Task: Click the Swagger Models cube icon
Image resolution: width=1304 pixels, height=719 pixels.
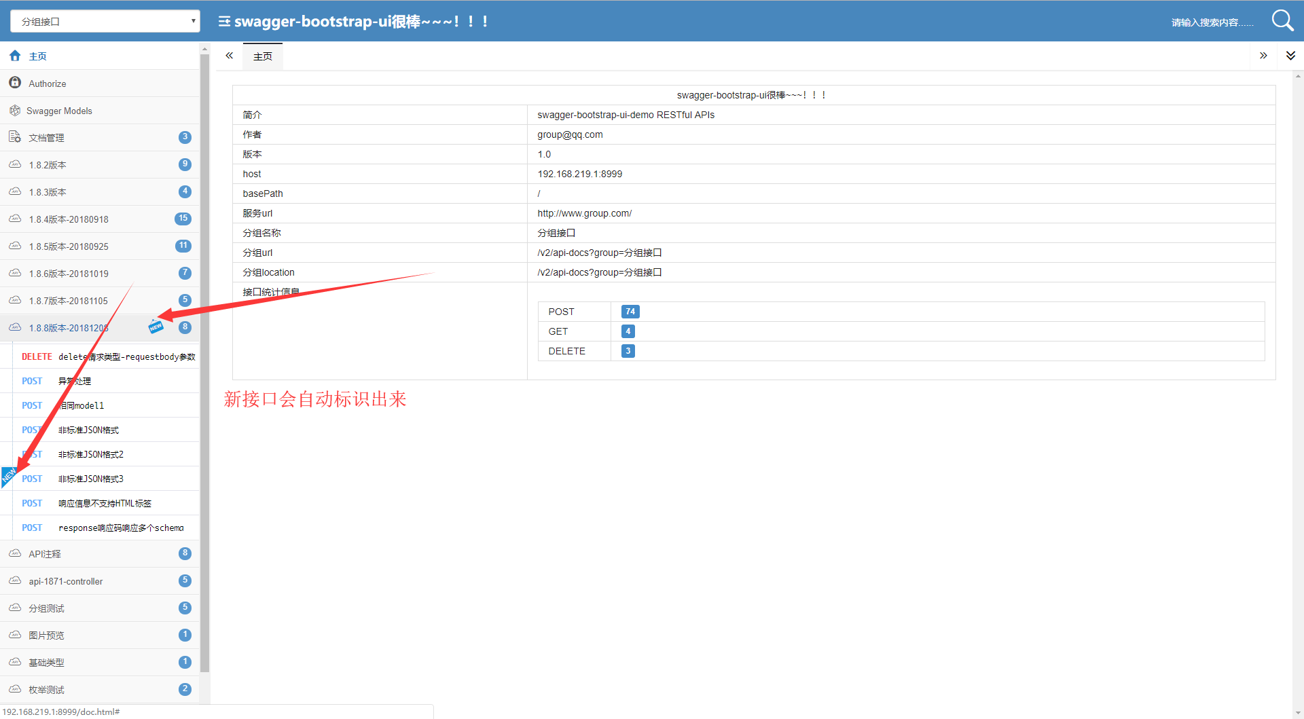Action: (x=15, y=110)
